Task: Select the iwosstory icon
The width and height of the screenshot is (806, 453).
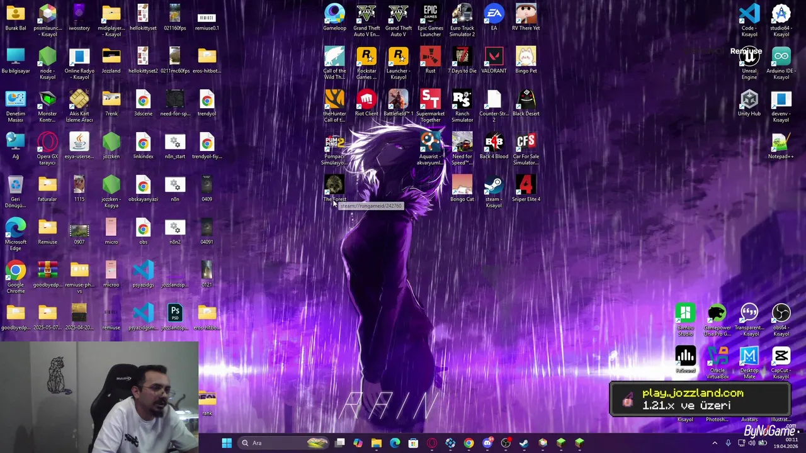Action: [x=79, y=18]
